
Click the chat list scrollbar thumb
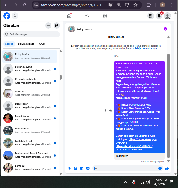click(x=61, y=77)
